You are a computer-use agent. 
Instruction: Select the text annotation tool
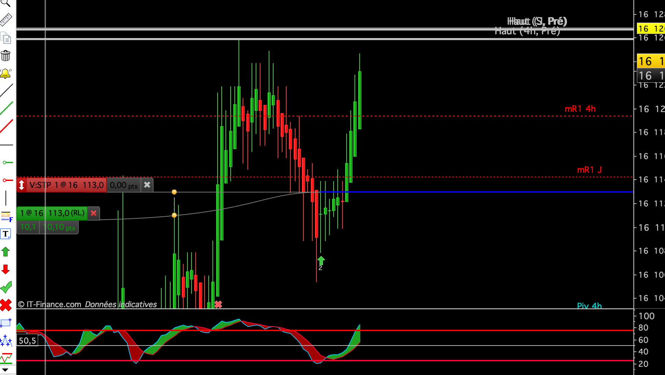(6, 234)
